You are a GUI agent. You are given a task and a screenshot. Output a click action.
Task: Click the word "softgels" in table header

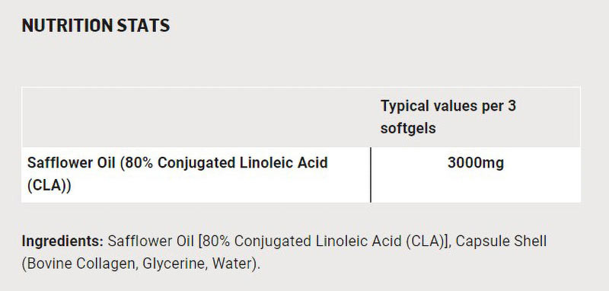click(408, 128)
